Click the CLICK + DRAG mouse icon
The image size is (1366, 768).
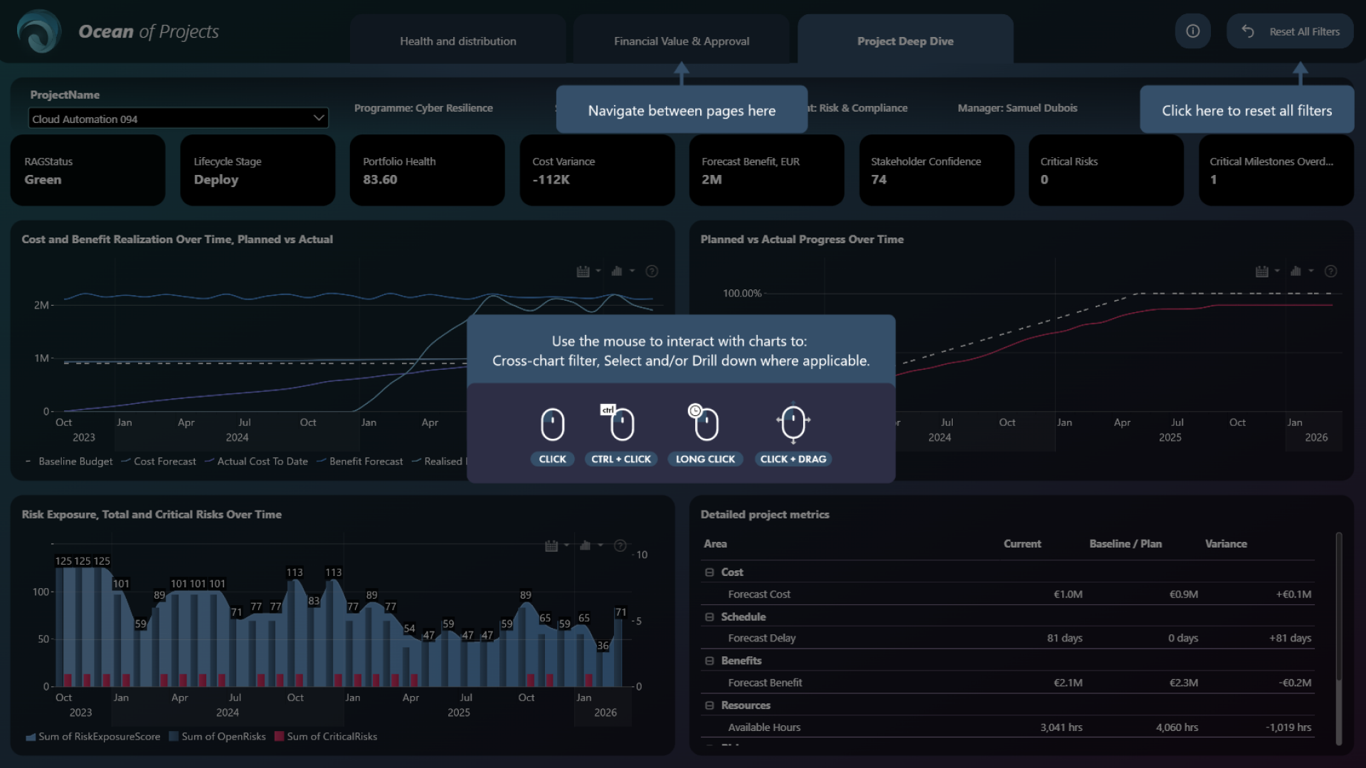793,423
